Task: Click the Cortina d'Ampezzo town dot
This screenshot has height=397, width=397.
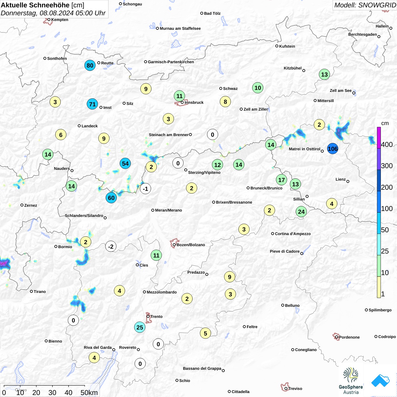Action: click(x=273, y=234)
